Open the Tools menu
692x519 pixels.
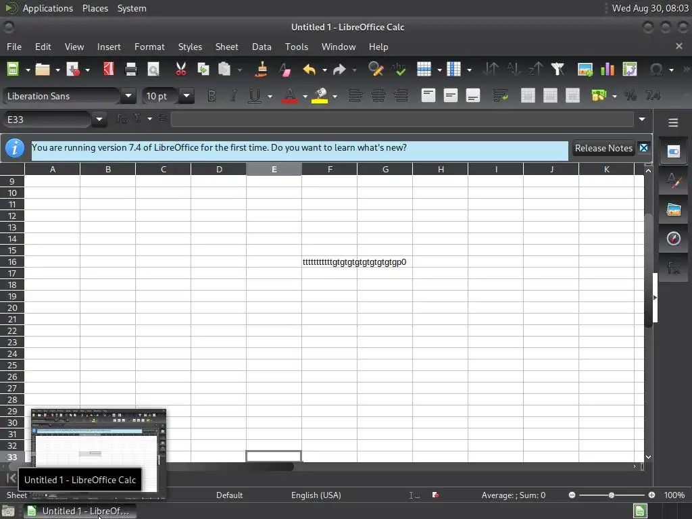(297, 47)
